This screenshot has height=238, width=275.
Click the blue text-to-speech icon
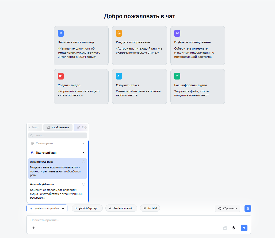tap(119, 76)
